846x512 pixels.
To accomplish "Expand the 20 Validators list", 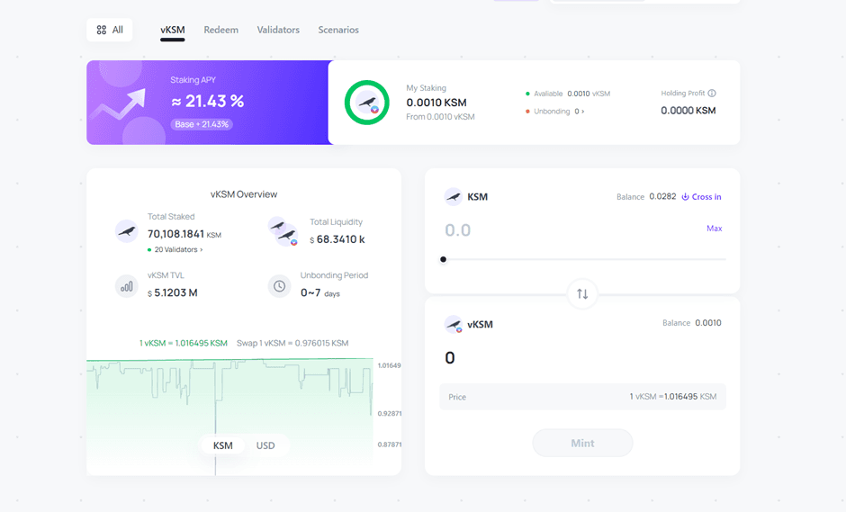I will [176, 249].
